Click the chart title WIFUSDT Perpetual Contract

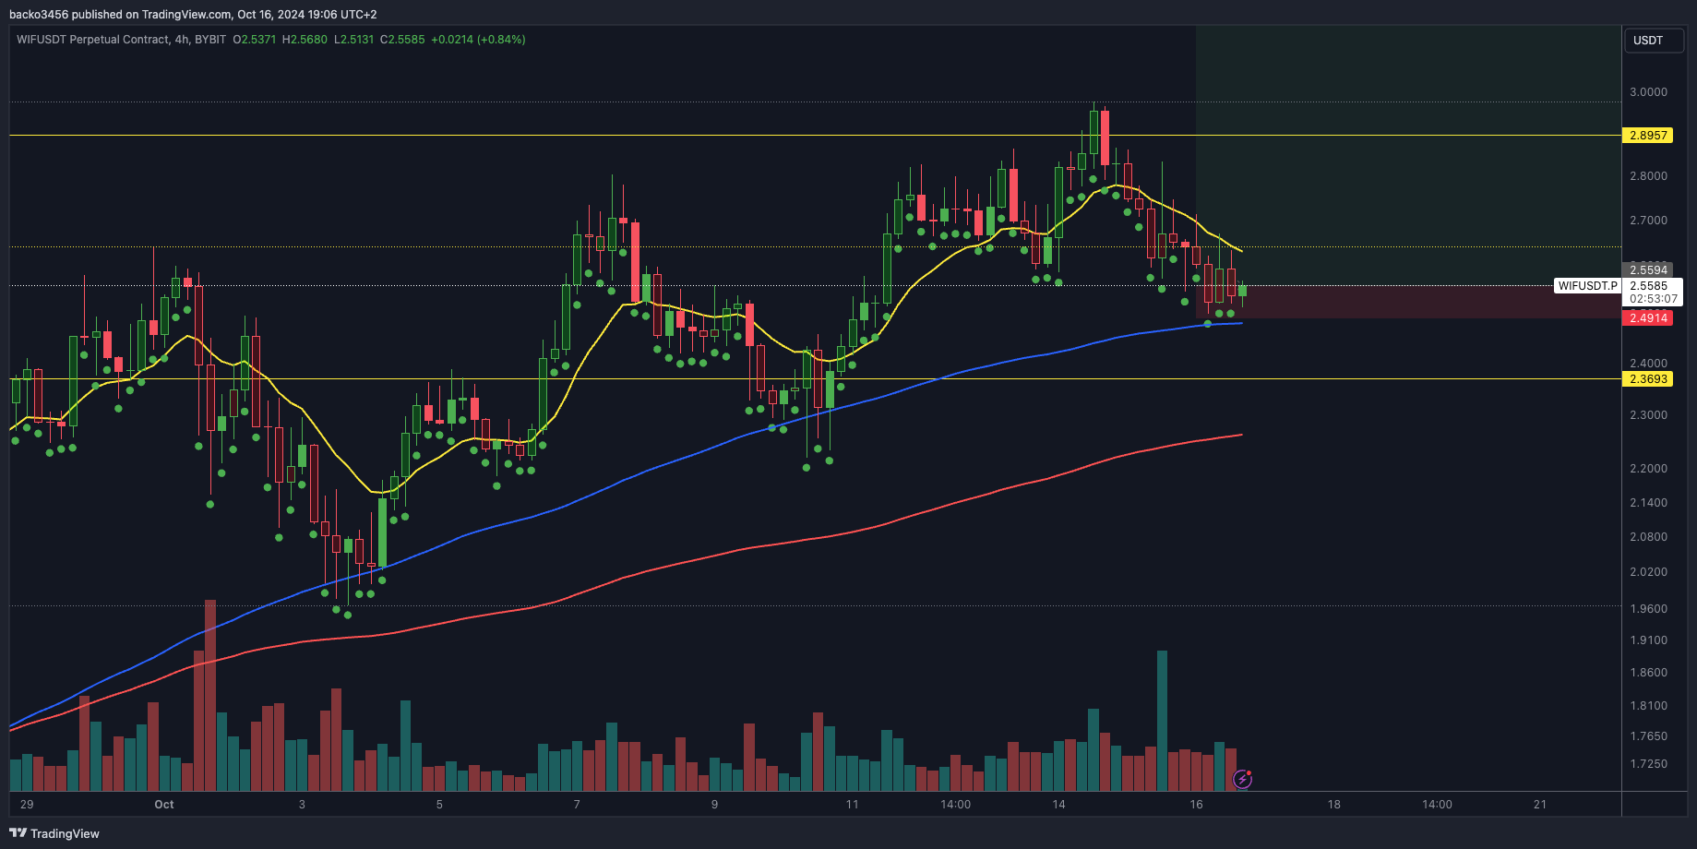pyautogui.click(x=93, y=40)
